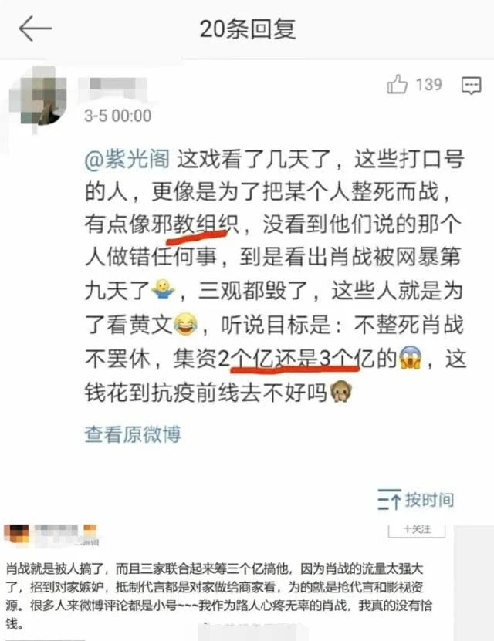Tap the reply text starting 肖战就是被人搞了
The width and height of the screenshot is (494, 641).
coord(218,596)
